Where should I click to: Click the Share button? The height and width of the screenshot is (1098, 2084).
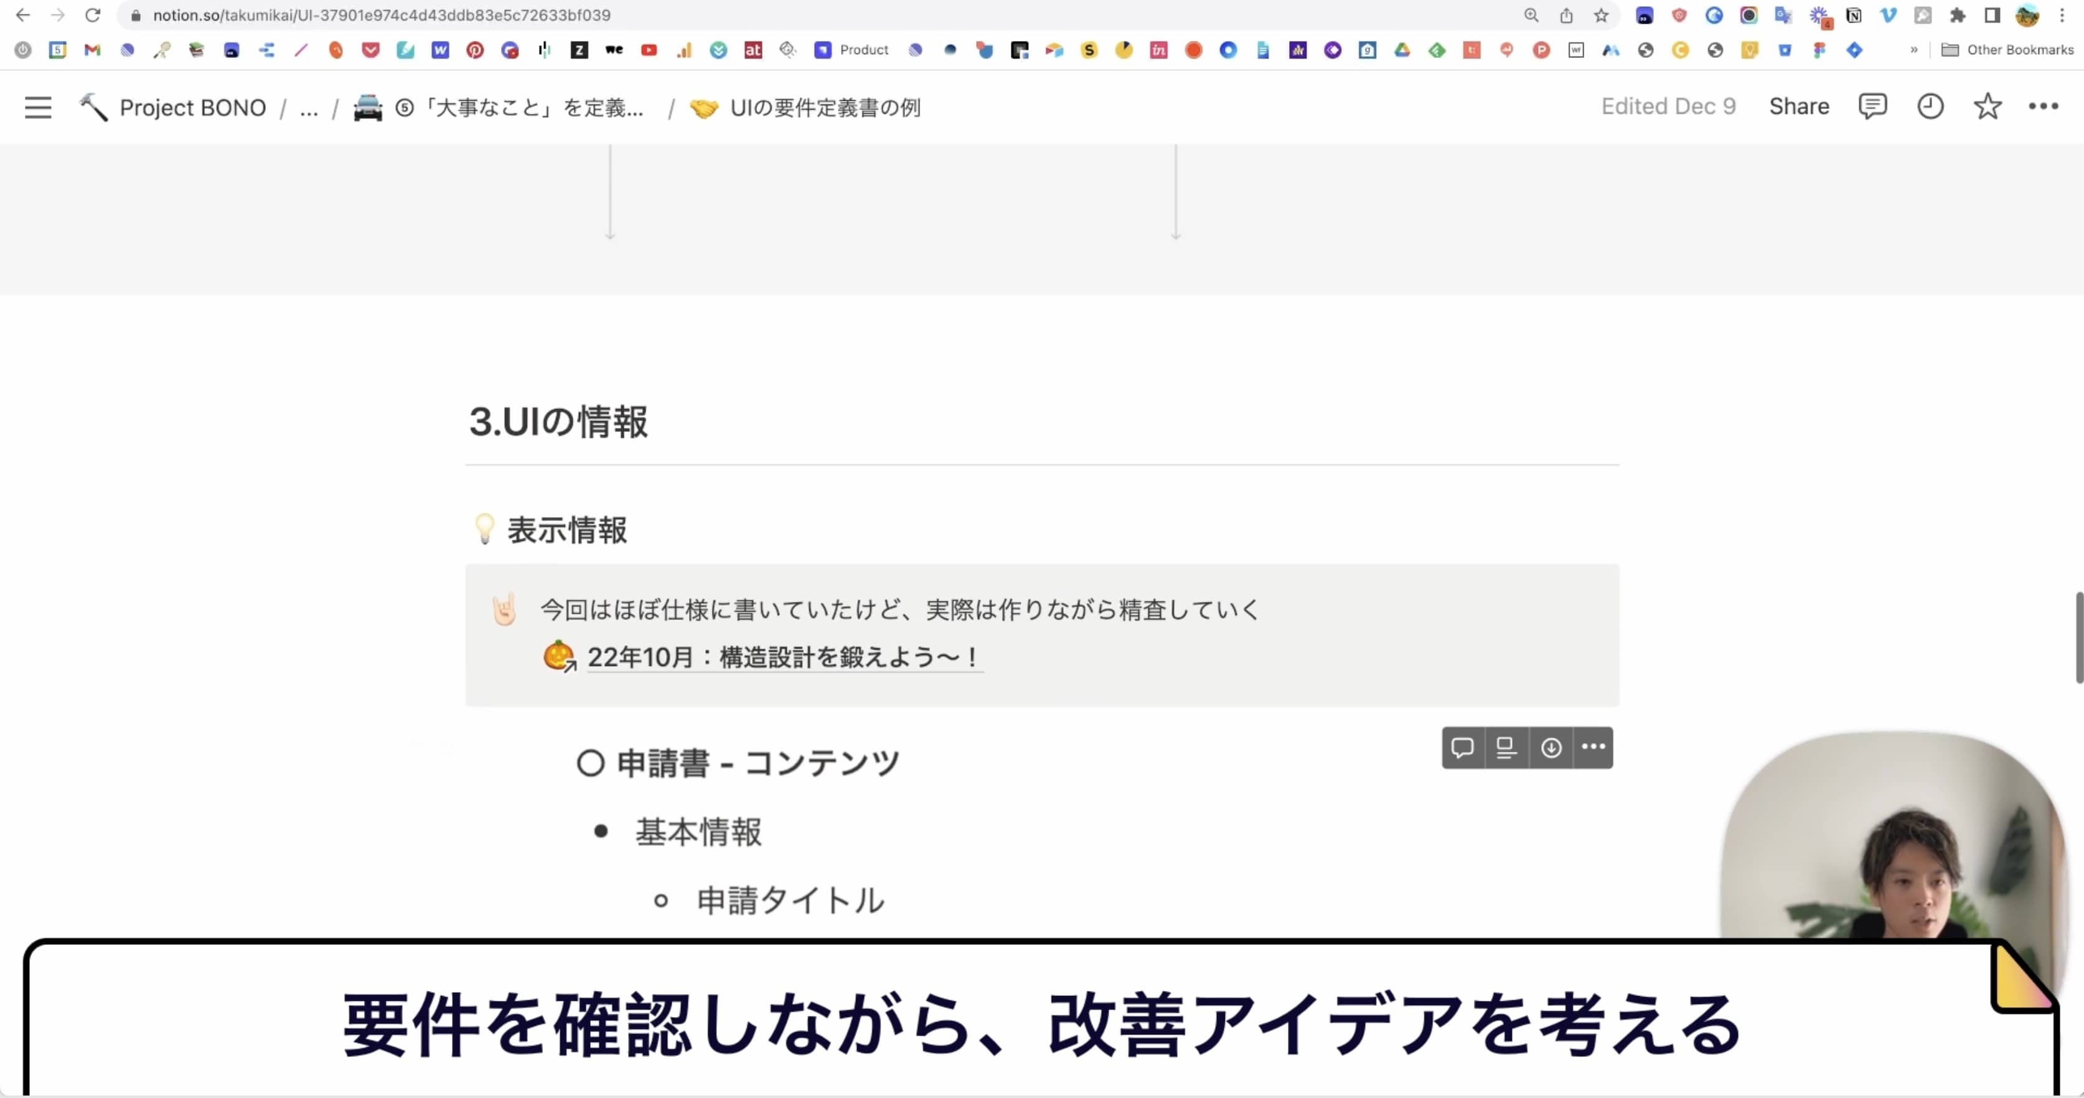[1798, 106]
